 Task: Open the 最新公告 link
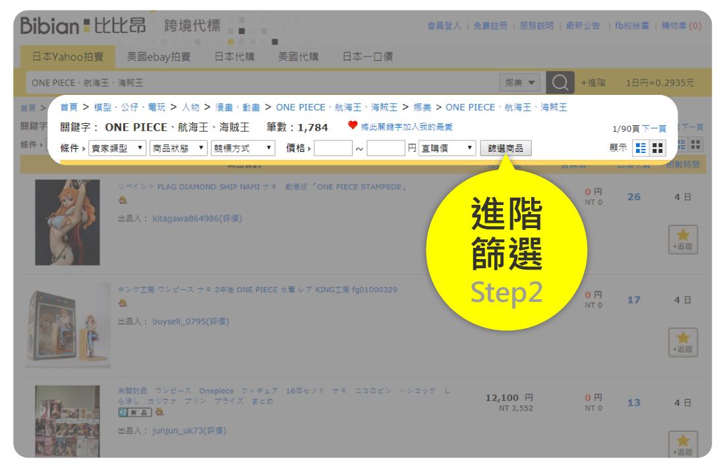point(583,26)
